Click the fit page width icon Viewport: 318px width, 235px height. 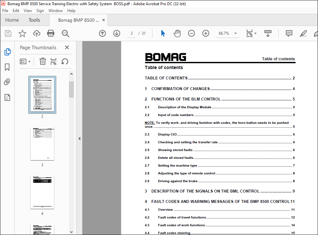tap(249, 33)
